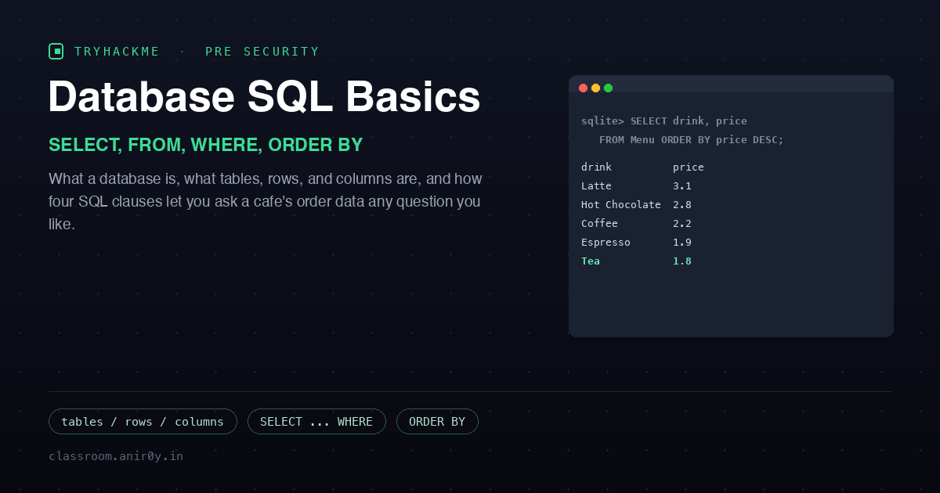The width and height of the screenshot is (940, 493).
Task: Click the yellow minimize dot on terminal window
Action: [595, 88]
